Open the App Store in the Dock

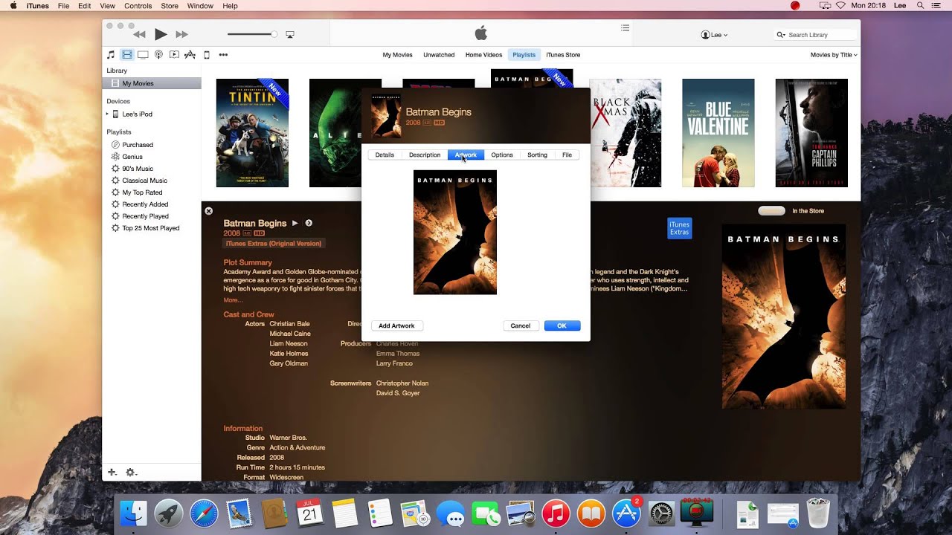[625, 513]
